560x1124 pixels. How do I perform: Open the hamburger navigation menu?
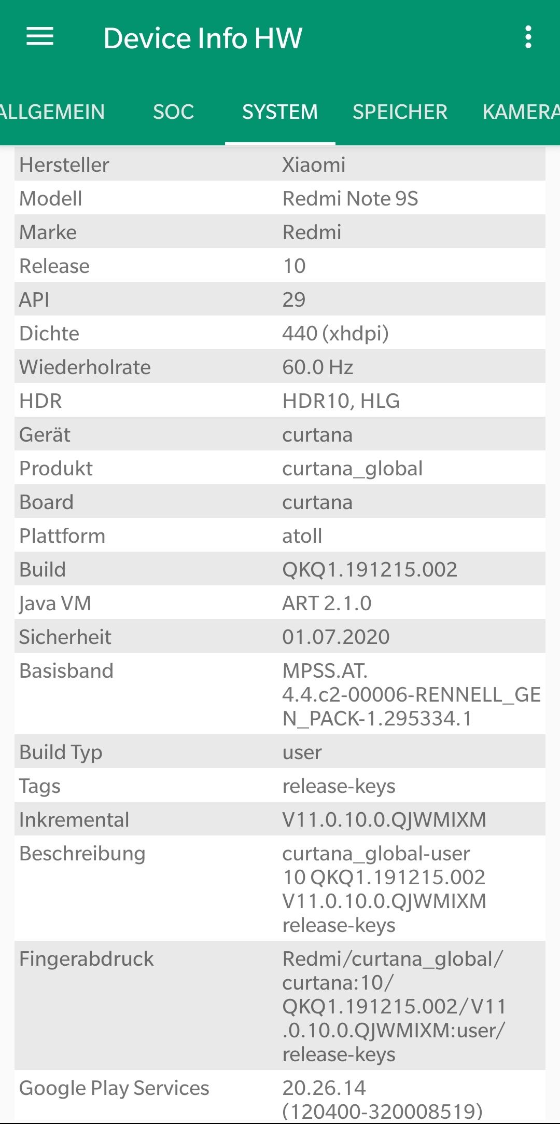(x=40, y=37)
